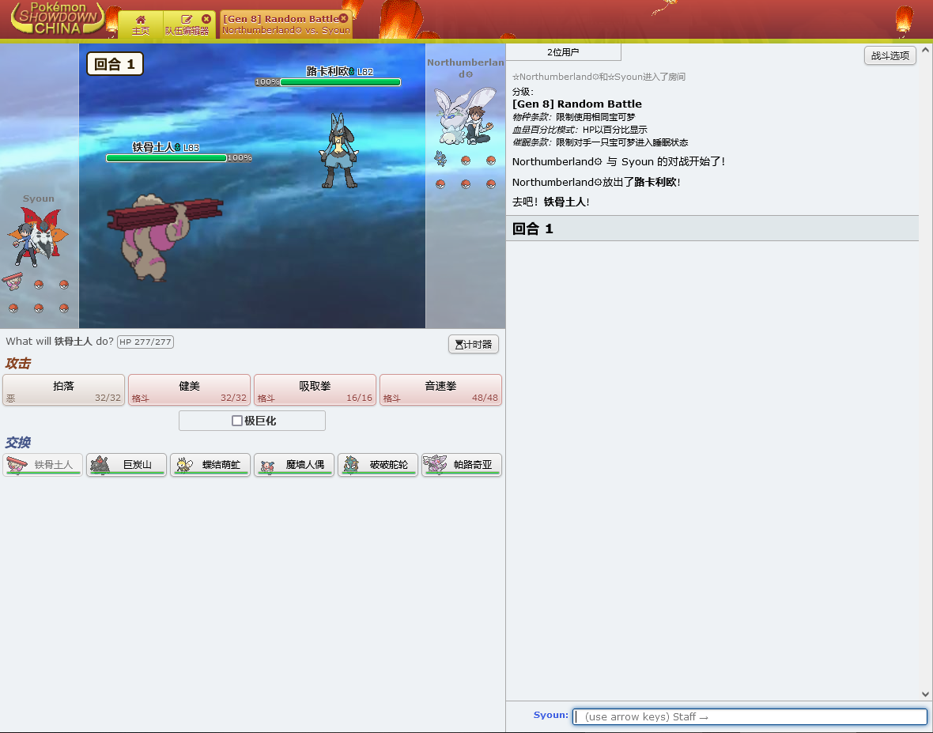Switch to the 主页 home tab

point(141,25)
